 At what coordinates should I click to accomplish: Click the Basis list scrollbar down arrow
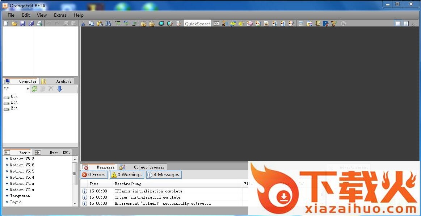(x=75, y=204)
